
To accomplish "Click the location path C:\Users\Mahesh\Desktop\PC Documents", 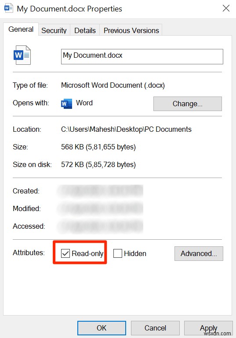I will pyautogui.click(x=126, y=129).
